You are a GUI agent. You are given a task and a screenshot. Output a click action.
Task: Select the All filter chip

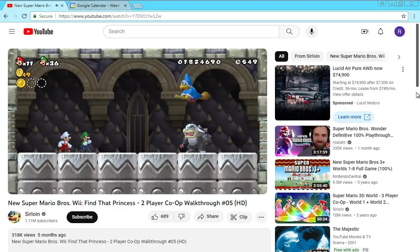coord(282,56)
